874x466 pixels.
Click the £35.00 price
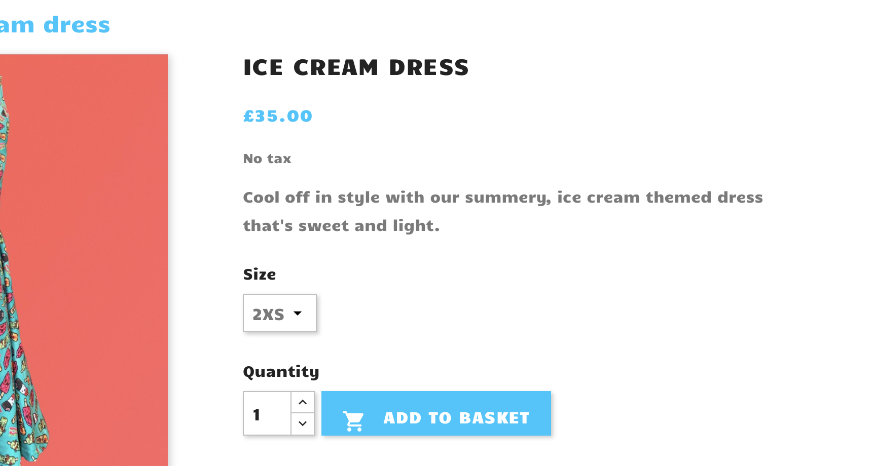pyautogui.click(x=277, y=116)
